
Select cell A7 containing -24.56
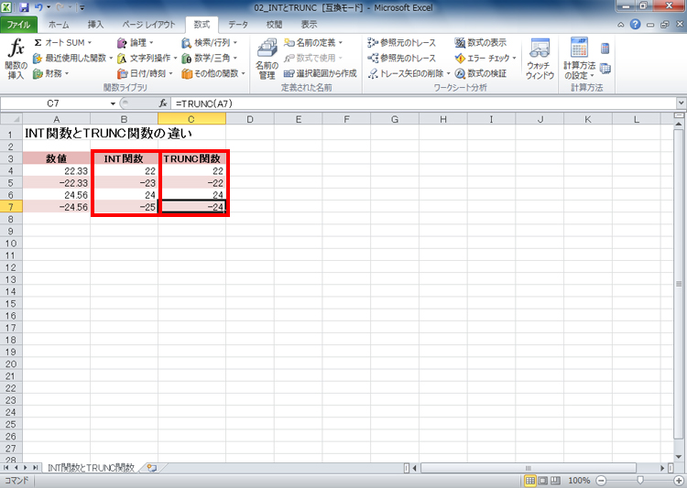(57, 207)
